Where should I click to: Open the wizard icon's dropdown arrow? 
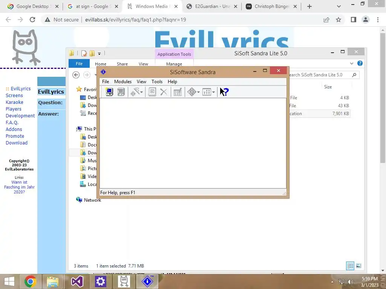pyautogui.click(x=142, y=92)
